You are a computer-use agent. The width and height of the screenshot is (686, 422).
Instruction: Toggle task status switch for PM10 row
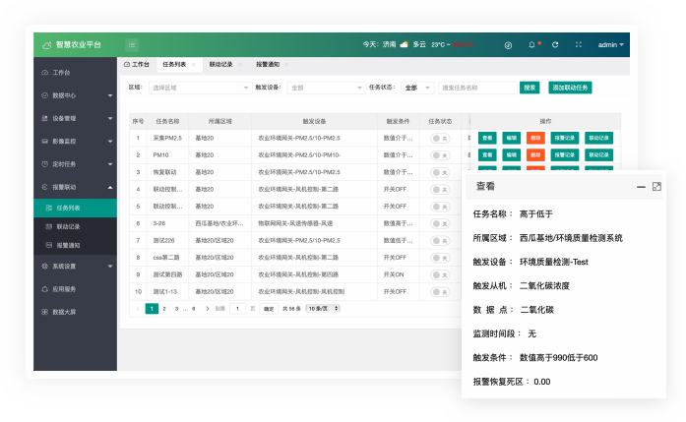coord(439,155)
